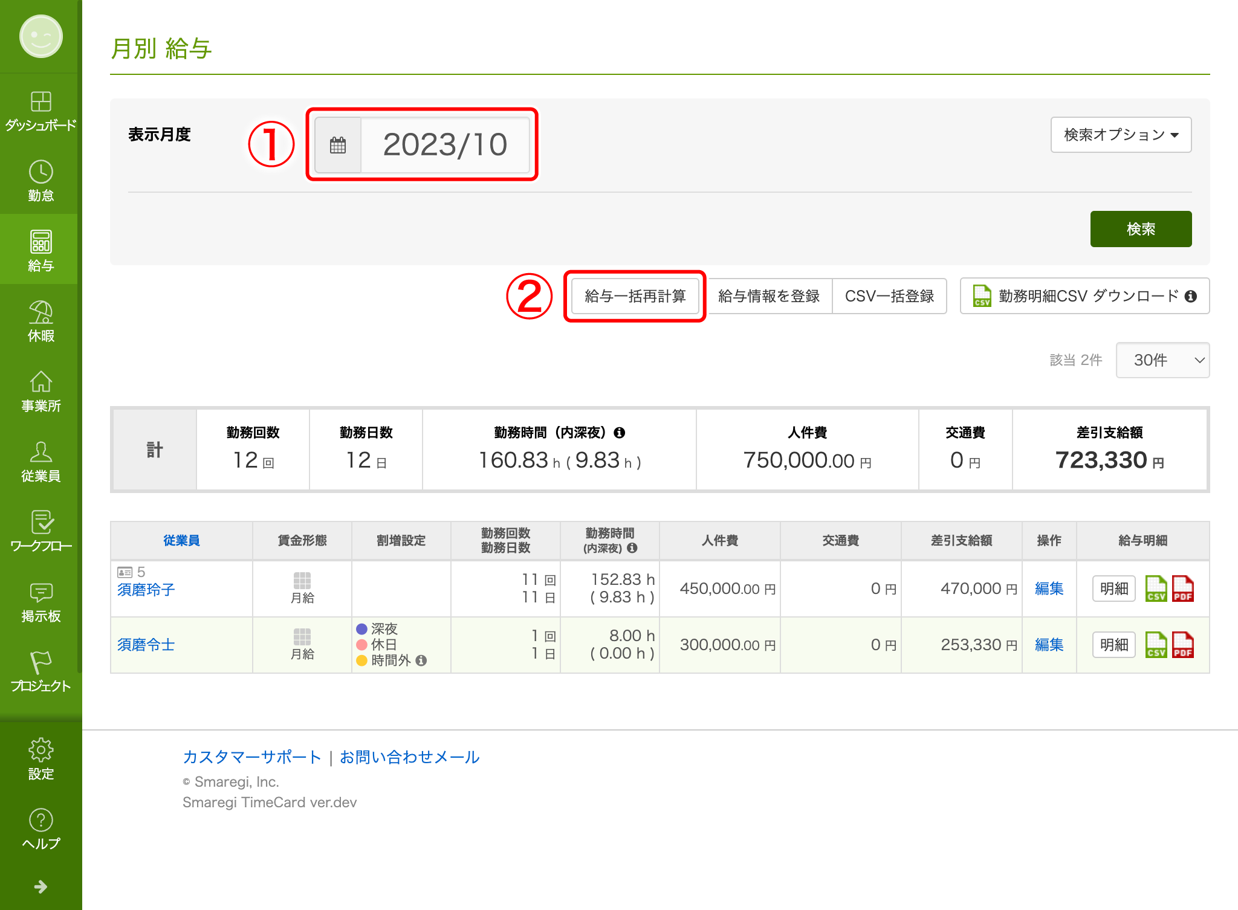
Task: Click the 750,000.00 円 人件費 total
Action: [807, 460]
